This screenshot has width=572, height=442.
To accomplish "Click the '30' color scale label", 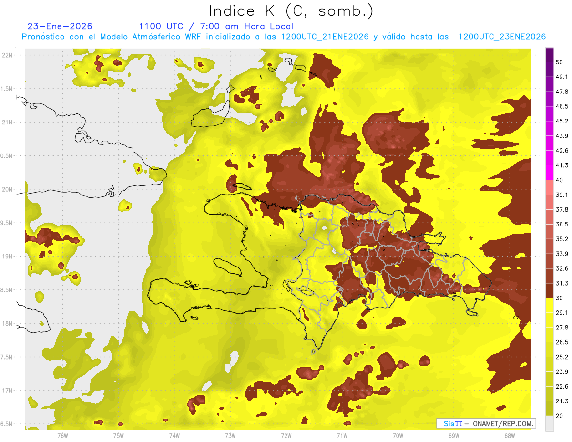I will [560, 298].
